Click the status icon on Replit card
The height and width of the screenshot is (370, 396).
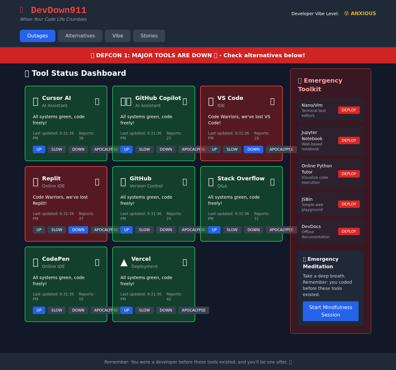[97, 182]
